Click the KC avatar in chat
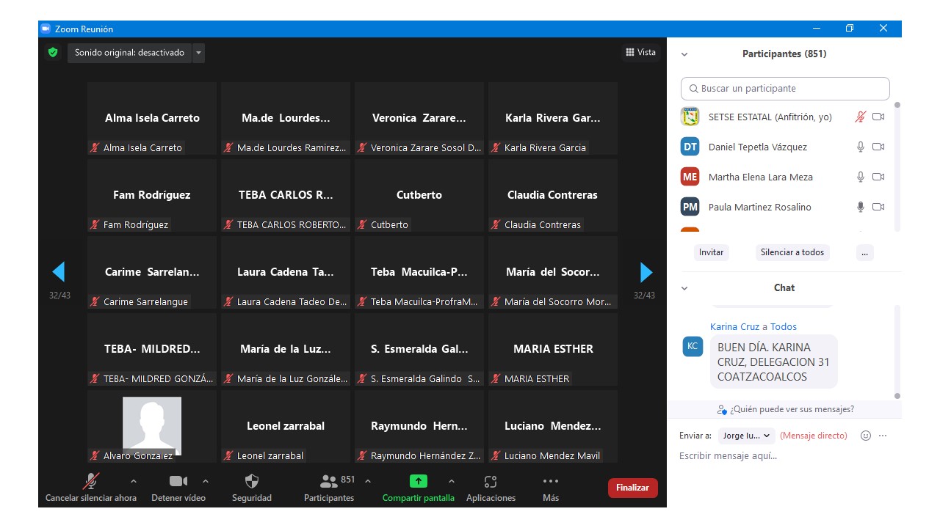Image resolution: width=940 pixels, height=528 pixels. pos(693,346)
